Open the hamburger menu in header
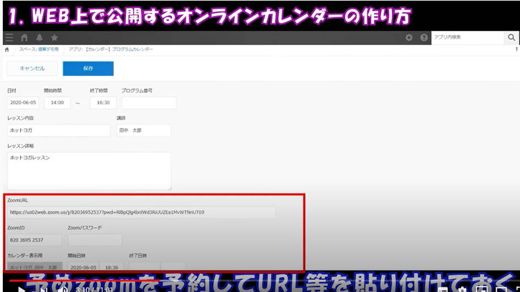This screenshot has height=292, width=520. 9,37
